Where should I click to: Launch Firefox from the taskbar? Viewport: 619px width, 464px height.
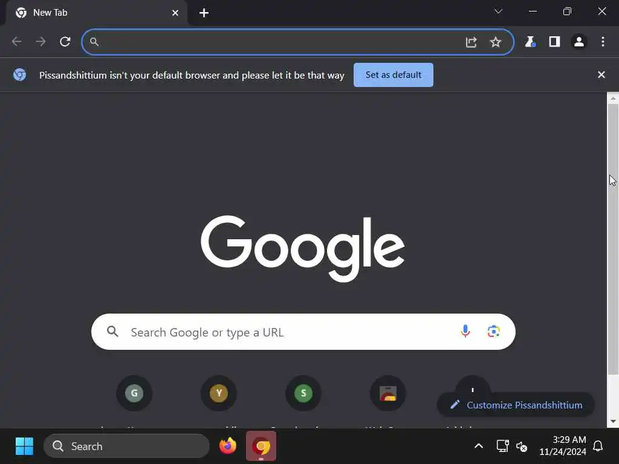point(228,446)
